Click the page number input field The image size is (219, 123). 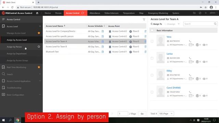pyautogui.click(x=123, y=114)
